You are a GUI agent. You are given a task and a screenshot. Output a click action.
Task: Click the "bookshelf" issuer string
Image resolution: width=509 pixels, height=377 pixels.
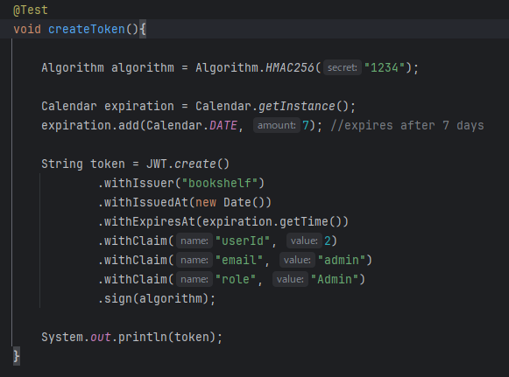click(x=220, y=183)
